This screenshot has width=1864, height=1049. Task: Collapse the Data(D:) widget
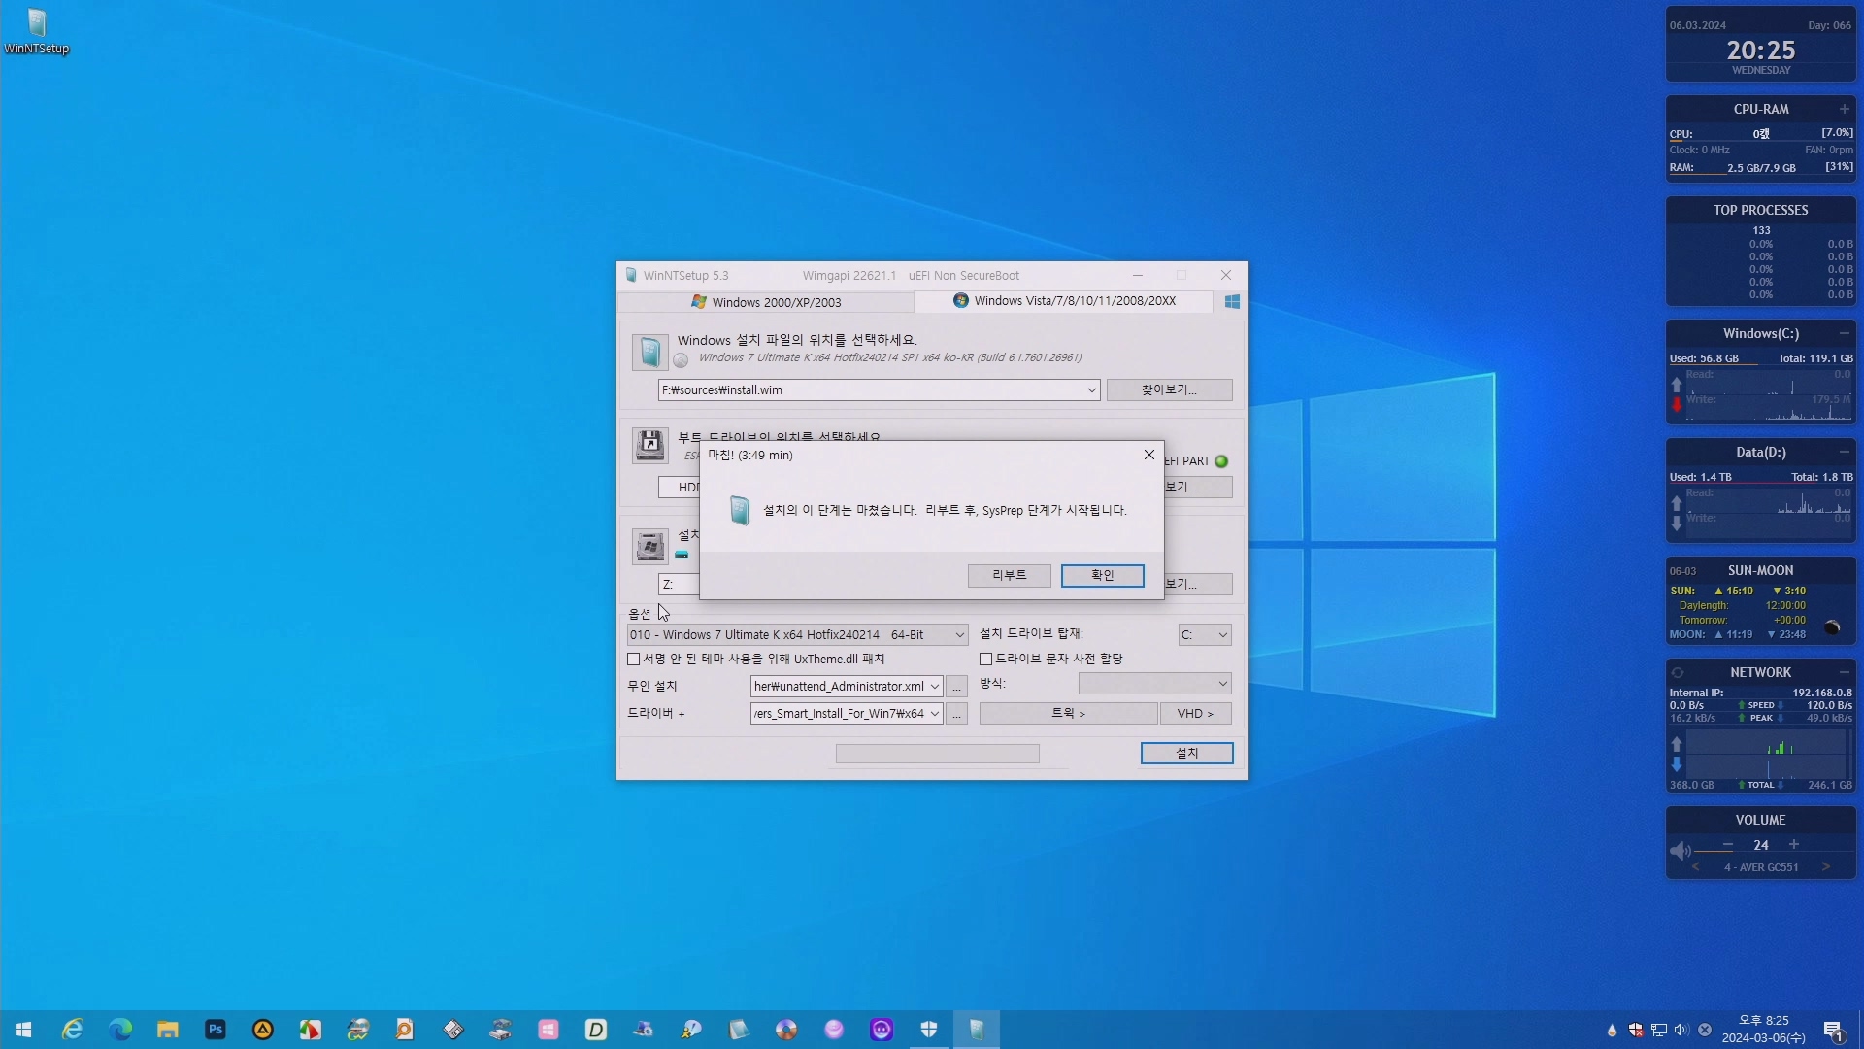(x=1845, y=452)
